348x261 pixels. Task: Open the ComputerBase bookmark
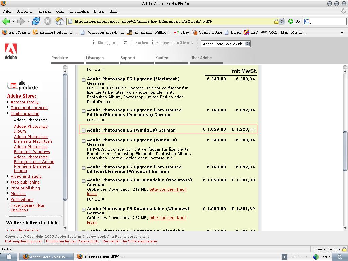coord(207,32)
